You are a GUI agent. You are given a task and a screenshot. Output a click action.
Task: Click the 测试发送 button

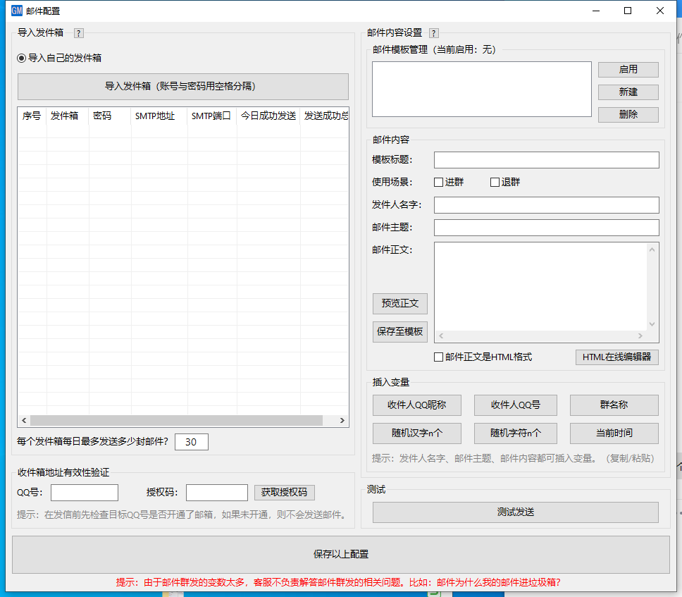point(516,512)
